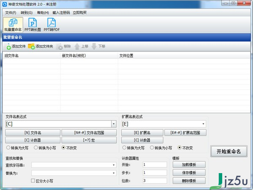Select the 批量重命名 tool icon
This screenshot has height=190, width=253.
pyautogui.click(x=13, y=25)
